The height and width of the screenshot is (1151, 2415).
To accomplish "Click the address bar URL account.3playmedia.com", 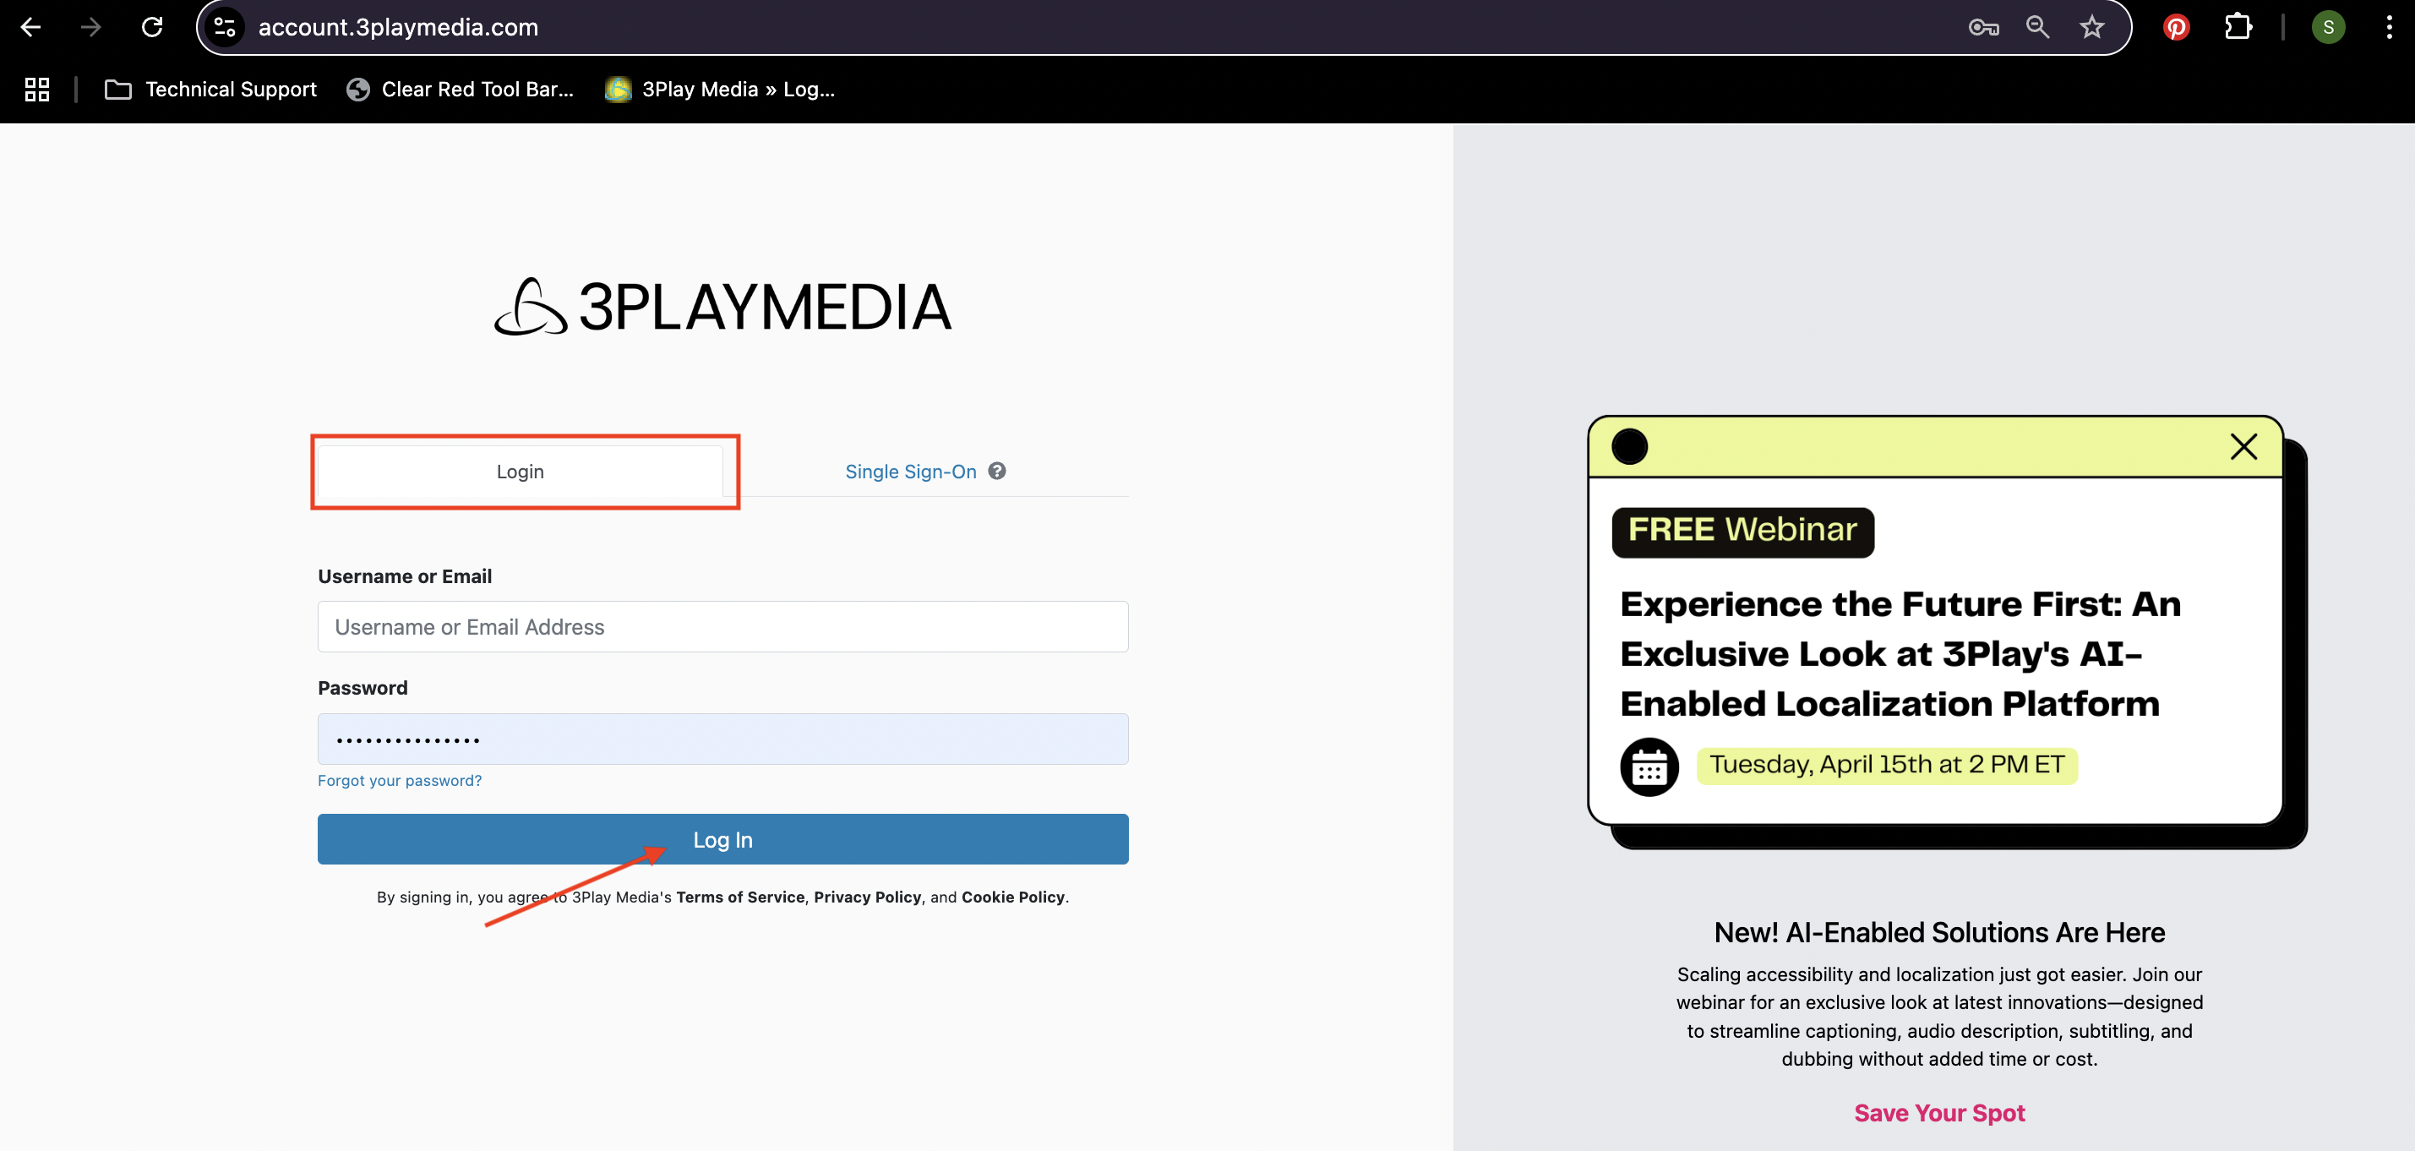I will [399, 27].
